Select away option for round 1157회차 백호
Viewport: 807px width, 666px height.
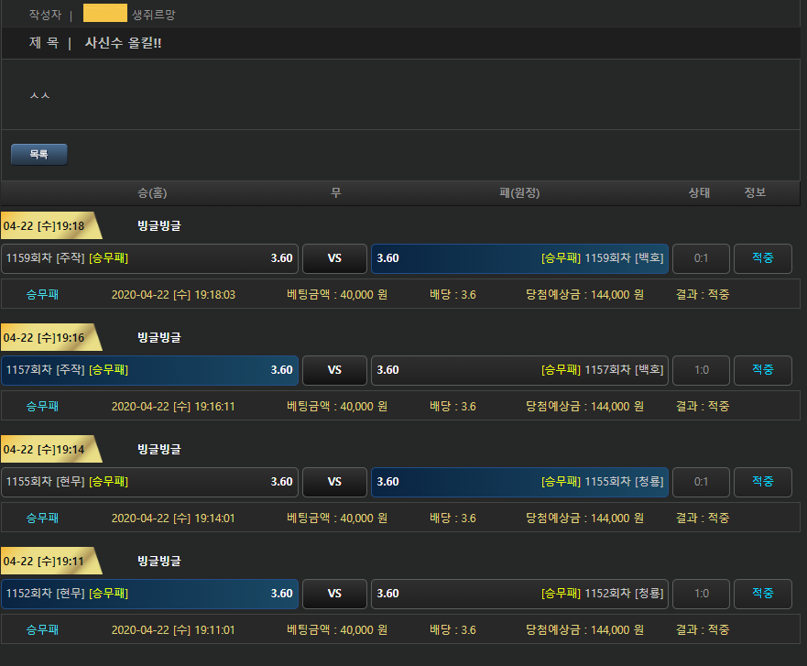click(x=519, y=370)
